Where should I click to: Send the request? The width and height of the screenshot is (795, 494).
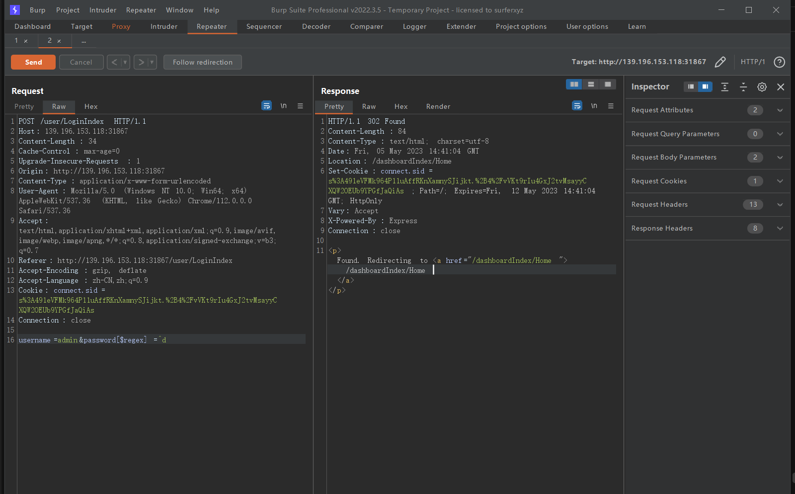point(33,62)
